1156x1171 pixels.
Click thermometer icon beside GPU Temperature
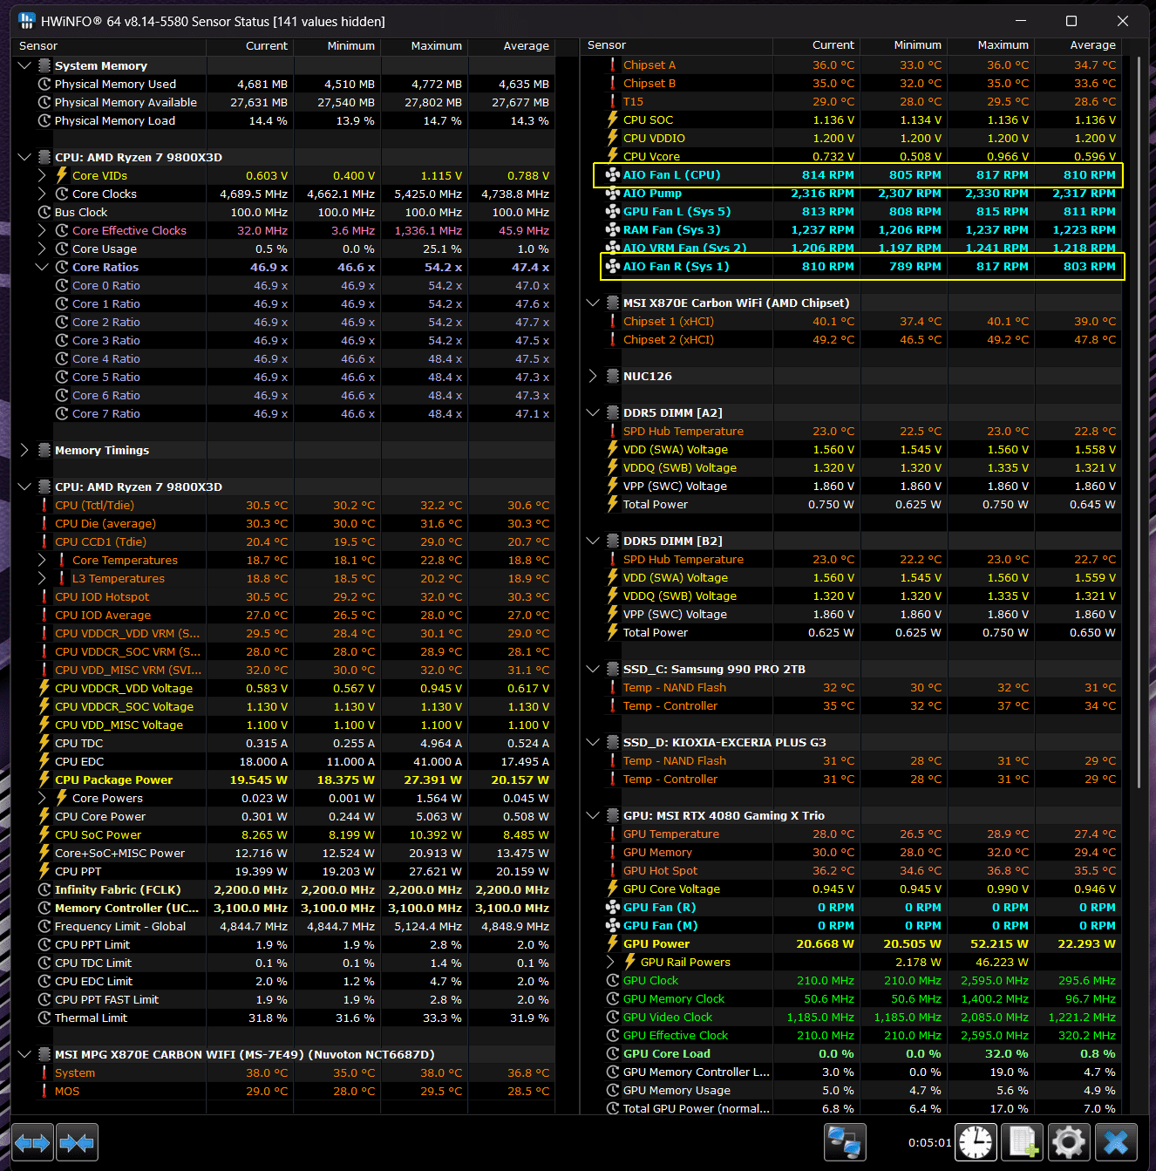click(613, 834)
